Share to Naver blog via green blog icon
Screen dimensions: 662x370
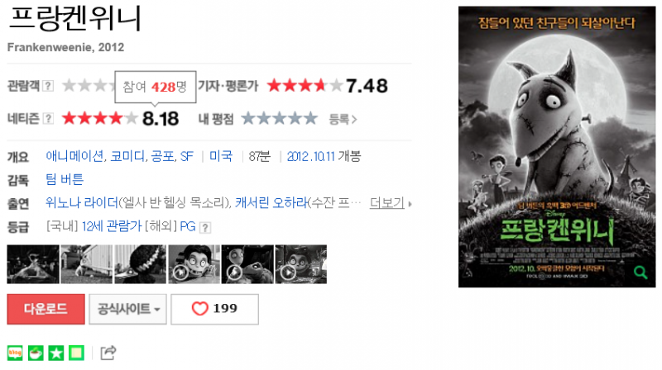[x=15, y=353]
